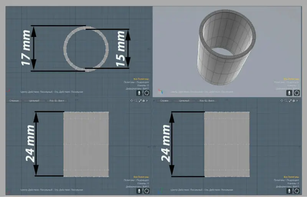Click the Центр Действия text in the 3D perspective viewport
This screenshot has height=197, width=307.
coord(180,92)
